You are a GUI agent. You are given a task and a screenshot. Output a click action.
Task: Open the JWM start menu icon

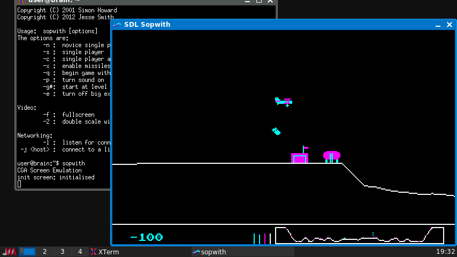[x=9, y=252]
